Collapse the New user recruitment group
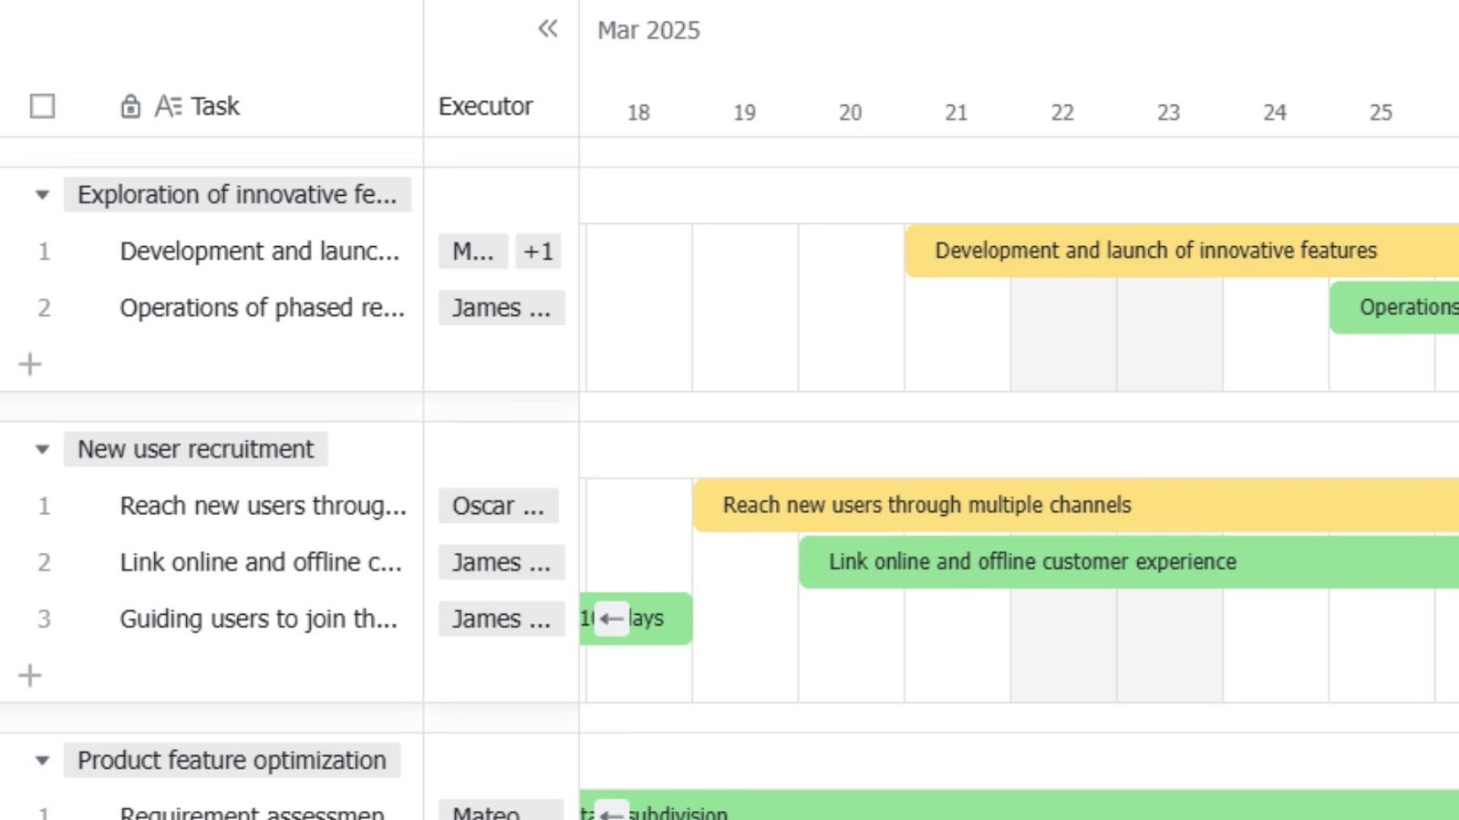 [41, 448]
